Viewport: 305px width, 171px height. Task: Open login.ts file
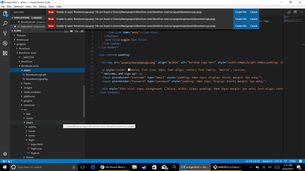tap(35, 153)
